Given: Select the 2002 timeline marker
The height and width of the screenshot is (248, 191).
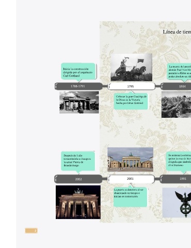Looking at the screenshot, I should pyautogui.click(x=78, y=179).
